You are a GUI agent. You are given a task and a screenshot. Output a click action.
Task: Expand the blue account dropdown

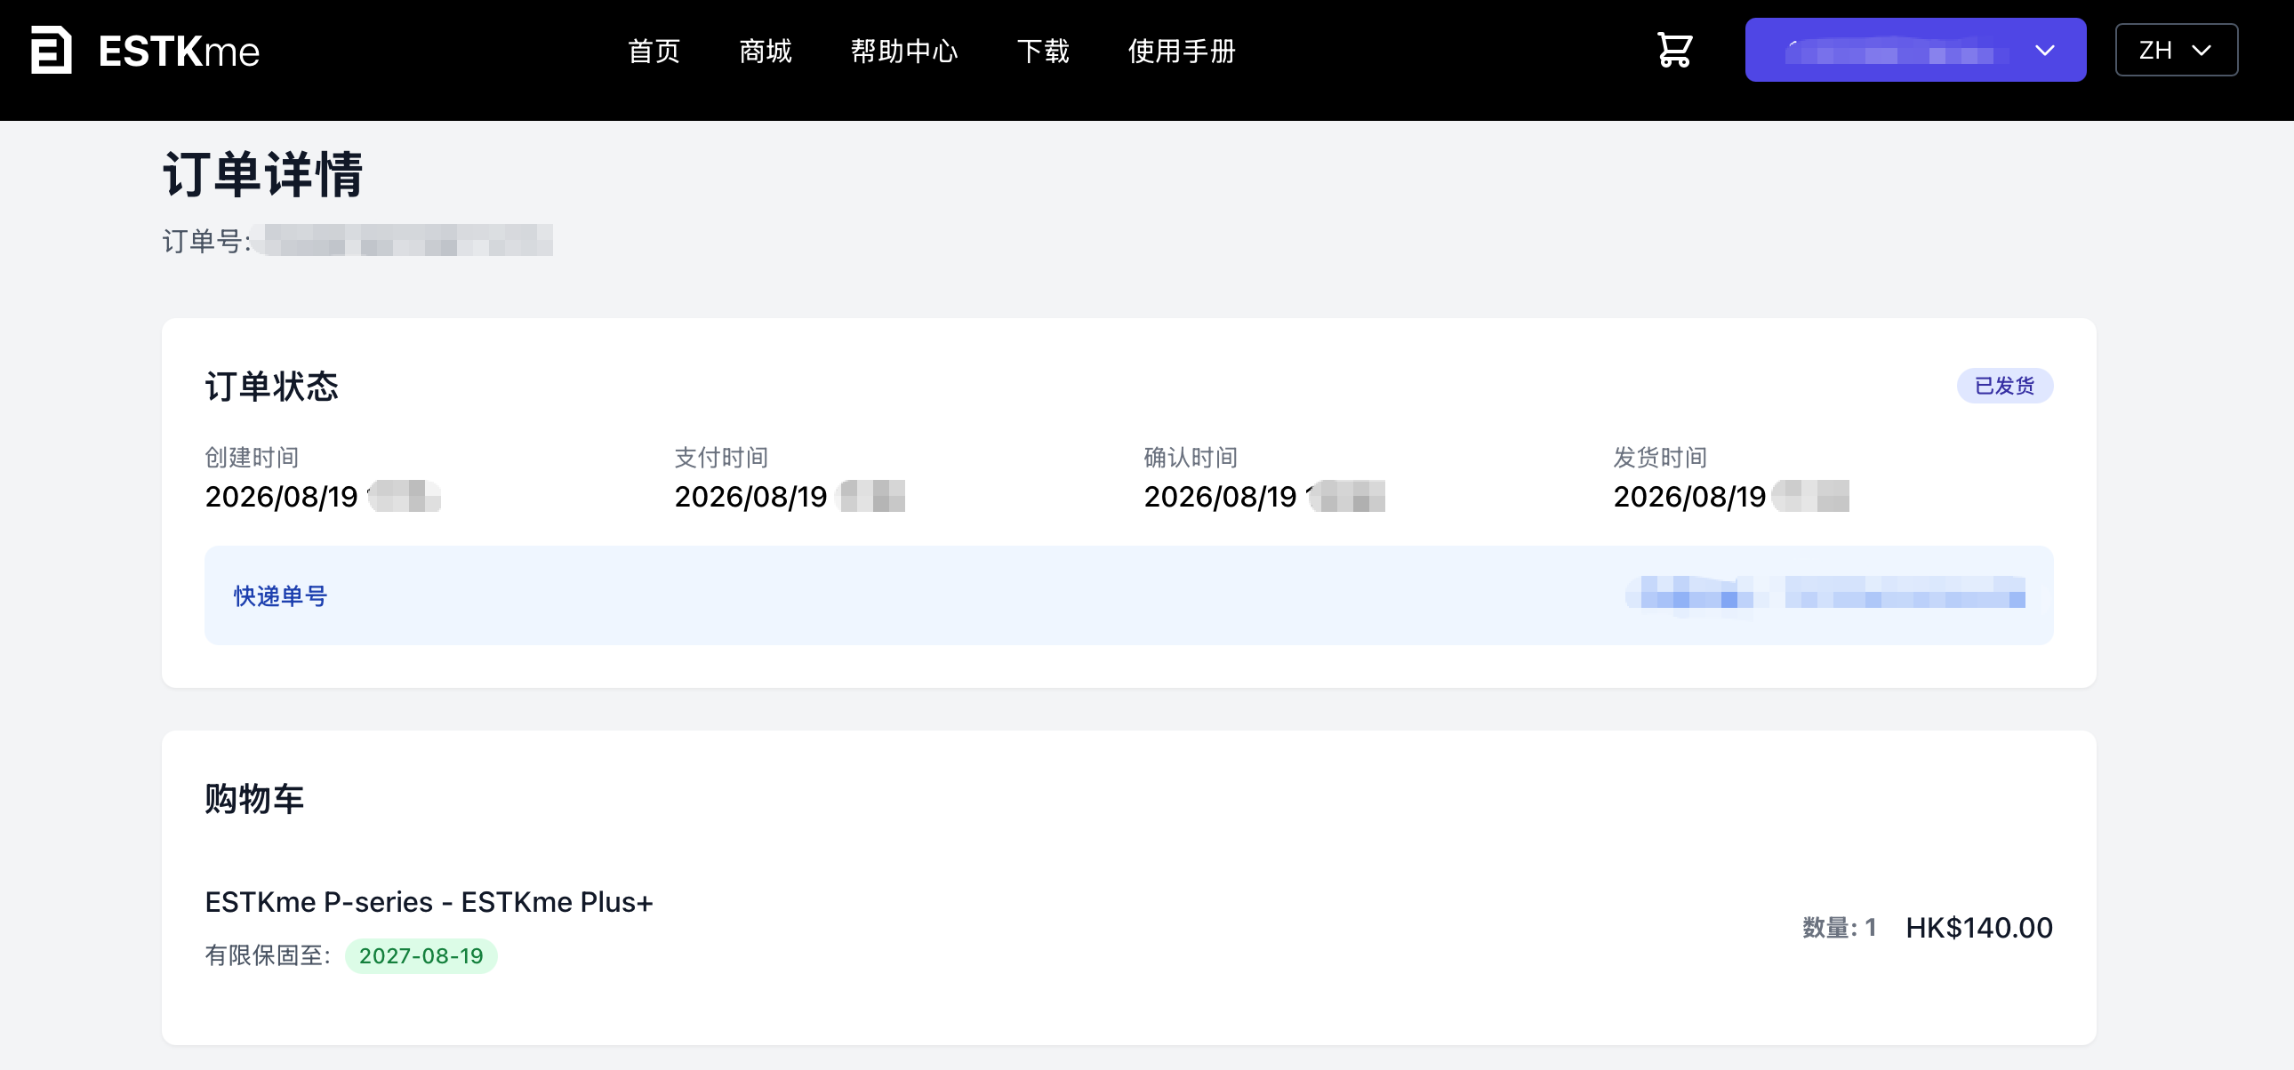coord(1914,50)
